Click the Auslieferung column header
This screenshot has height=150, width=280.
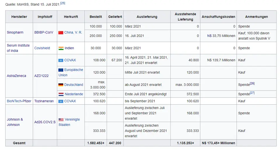(147, 17)
